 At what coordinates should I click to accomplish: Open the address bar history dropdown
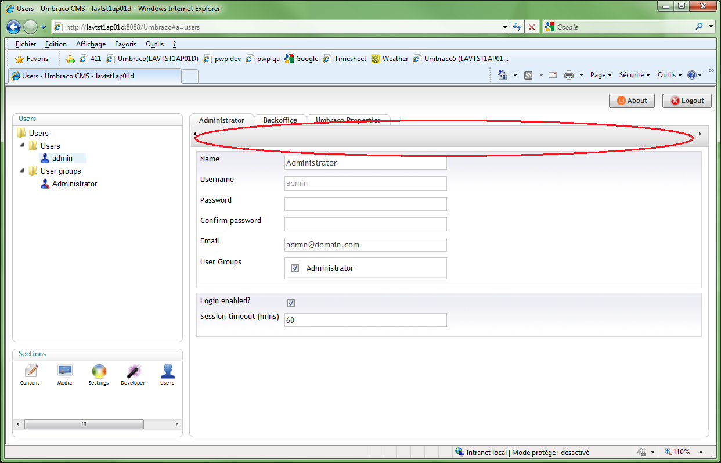(504, 27)
